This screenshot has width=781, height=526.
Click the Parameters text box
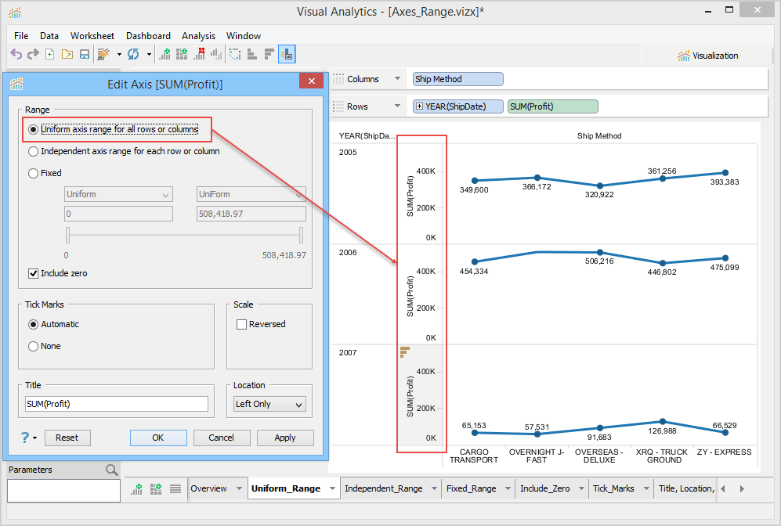click(63, 491)
